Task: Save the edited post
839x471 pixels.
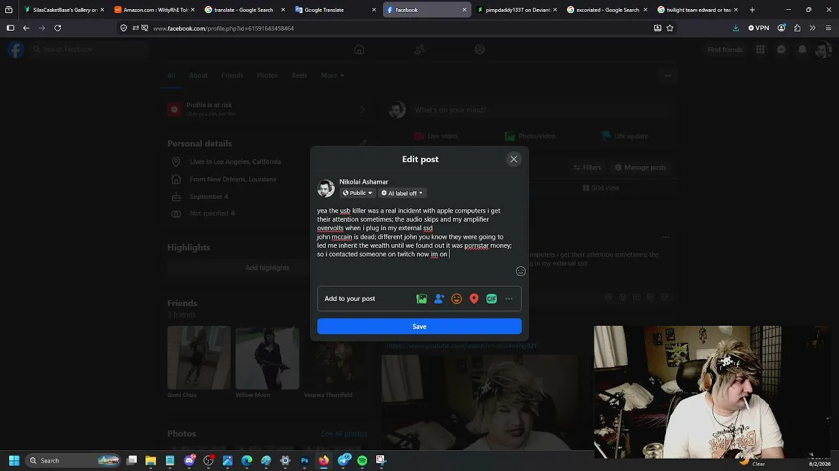Action: pos(419,326)
